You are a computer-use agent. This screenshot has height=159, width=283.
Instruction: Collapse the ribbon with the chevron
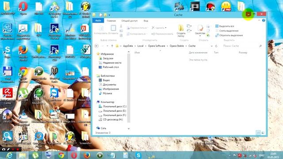pyautogui.click(x=259, y=20)
